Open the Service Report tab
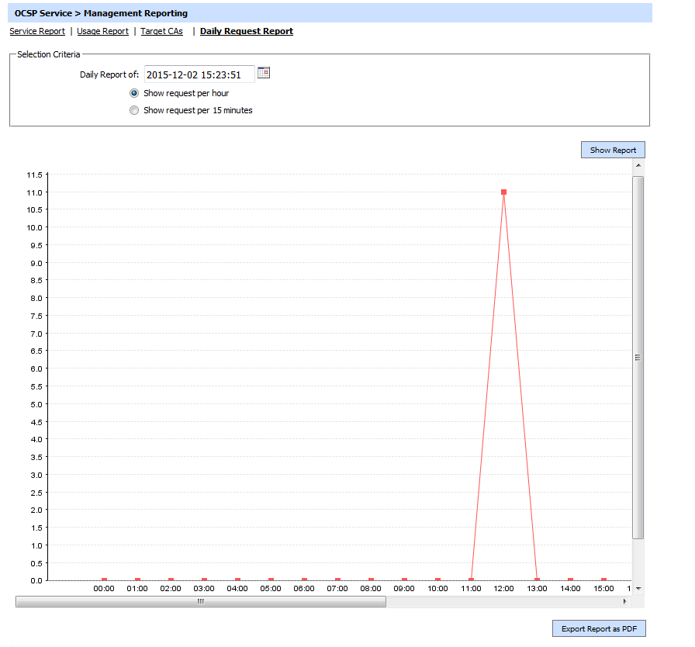 [x=37, y=32]
